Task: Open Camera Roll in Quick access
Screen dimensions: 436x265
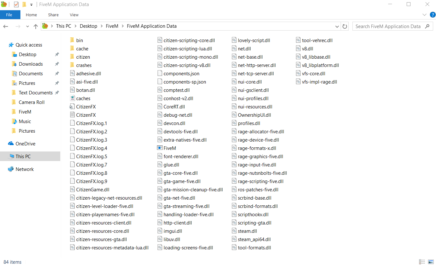Action: [32, 102]
